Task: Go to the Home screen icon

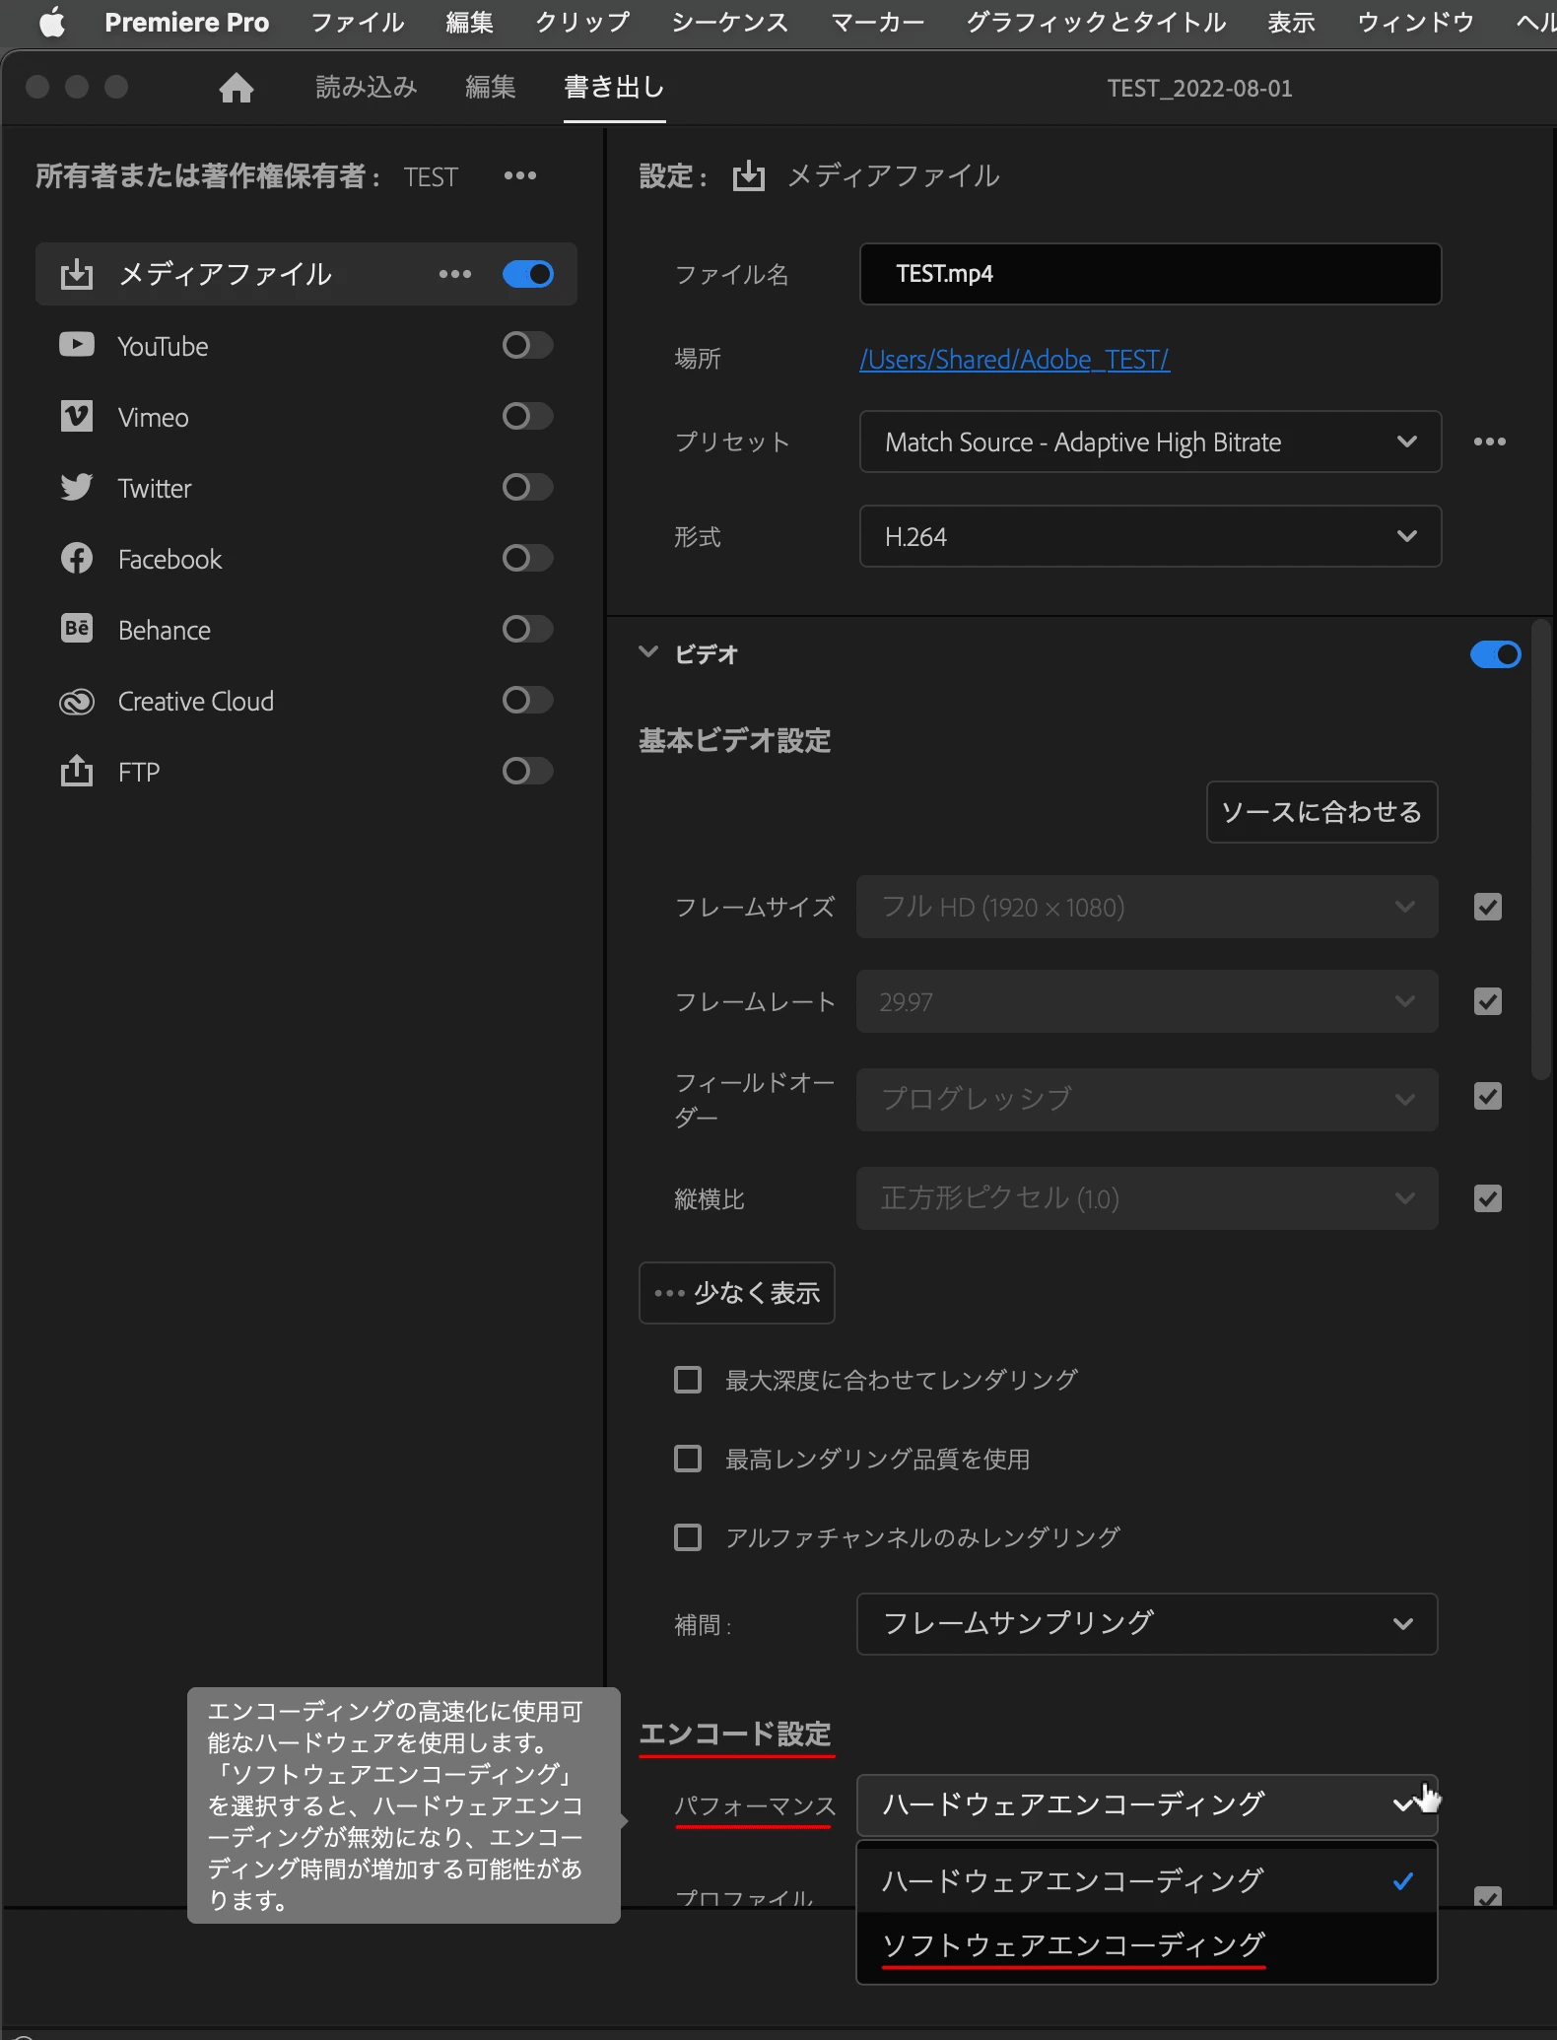Action: pos(236,88)
